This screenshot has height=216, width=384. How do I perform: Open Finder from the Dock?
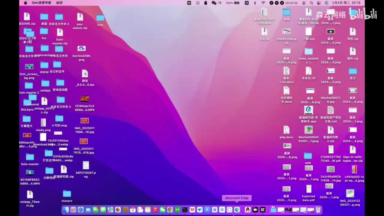66,210
